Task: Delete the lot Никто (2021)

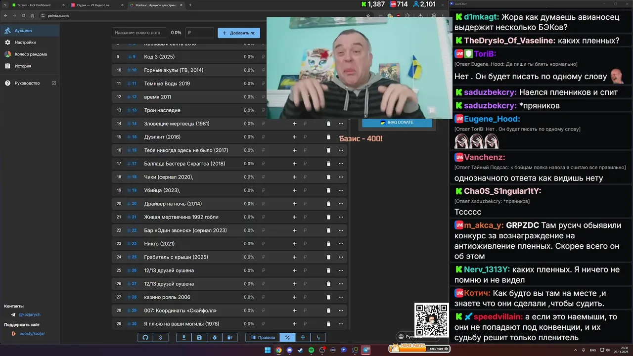Action: coord(328,244)
